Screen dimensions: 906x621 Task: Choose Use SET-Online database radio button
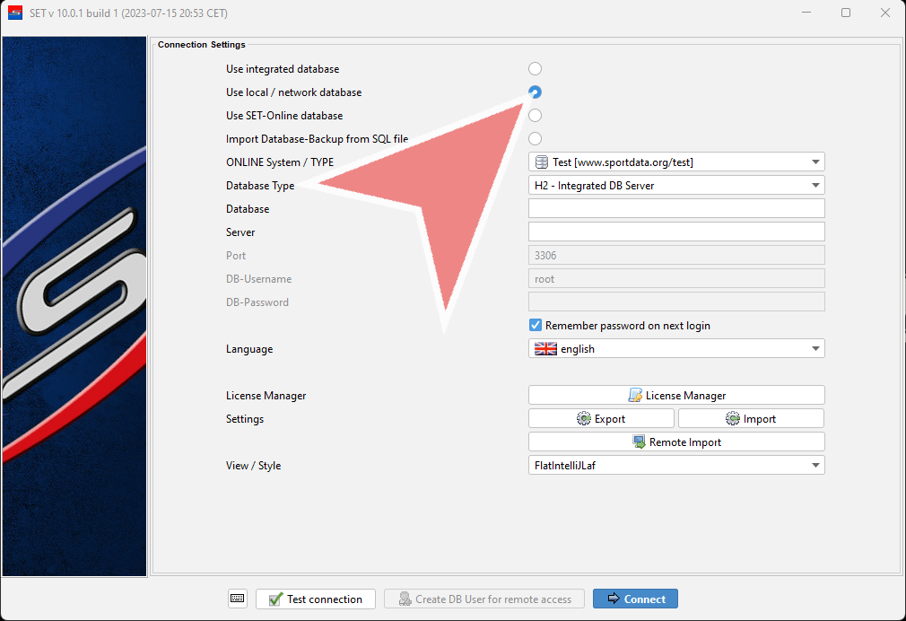coord(536,116)
